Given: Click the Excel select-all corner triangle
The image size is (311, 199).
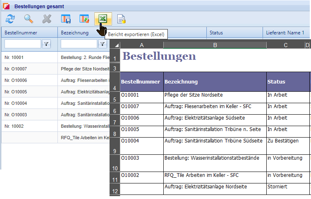Looking at the screenshot, I should (x=115, y=45).
